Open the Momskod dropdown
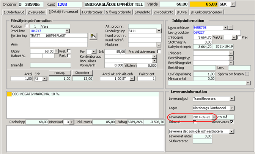 pos(72,122)
